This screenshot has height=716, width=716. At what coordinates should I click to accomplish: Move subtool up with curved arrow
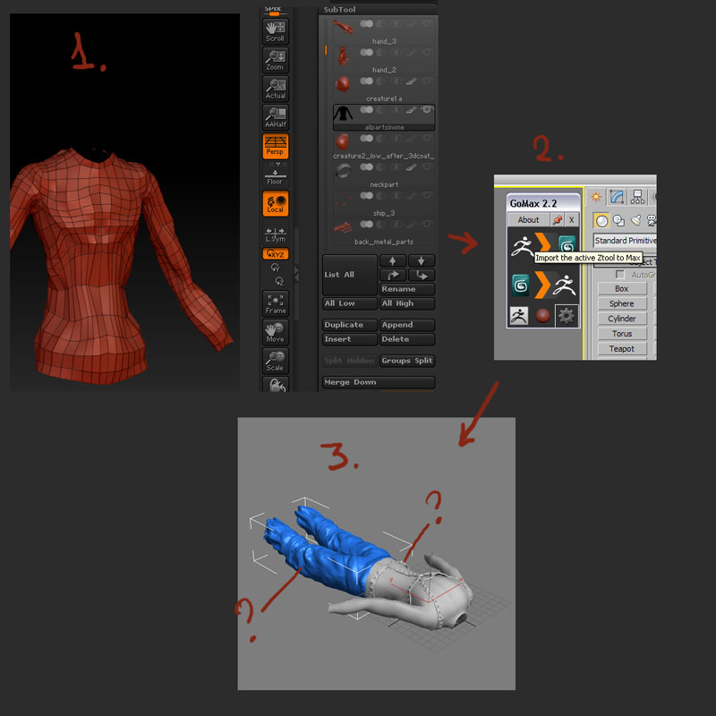tap(393, 275)
